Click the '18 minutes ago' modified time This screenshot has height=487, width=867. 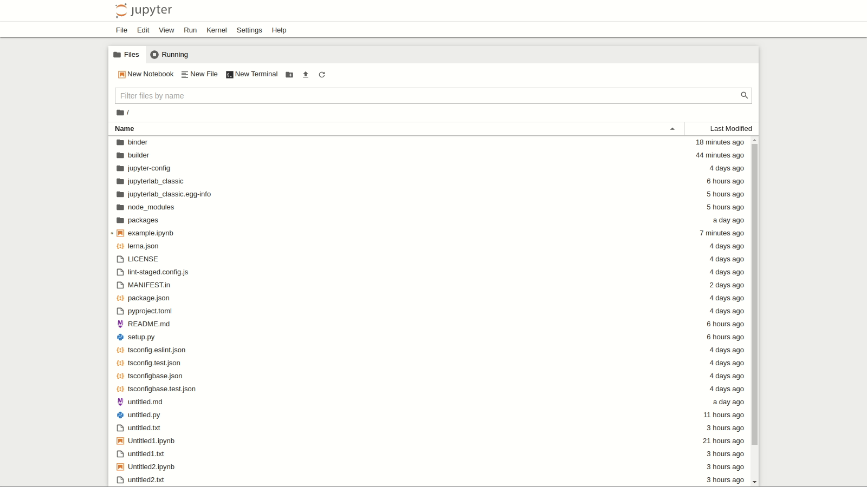tap(720, 142)
